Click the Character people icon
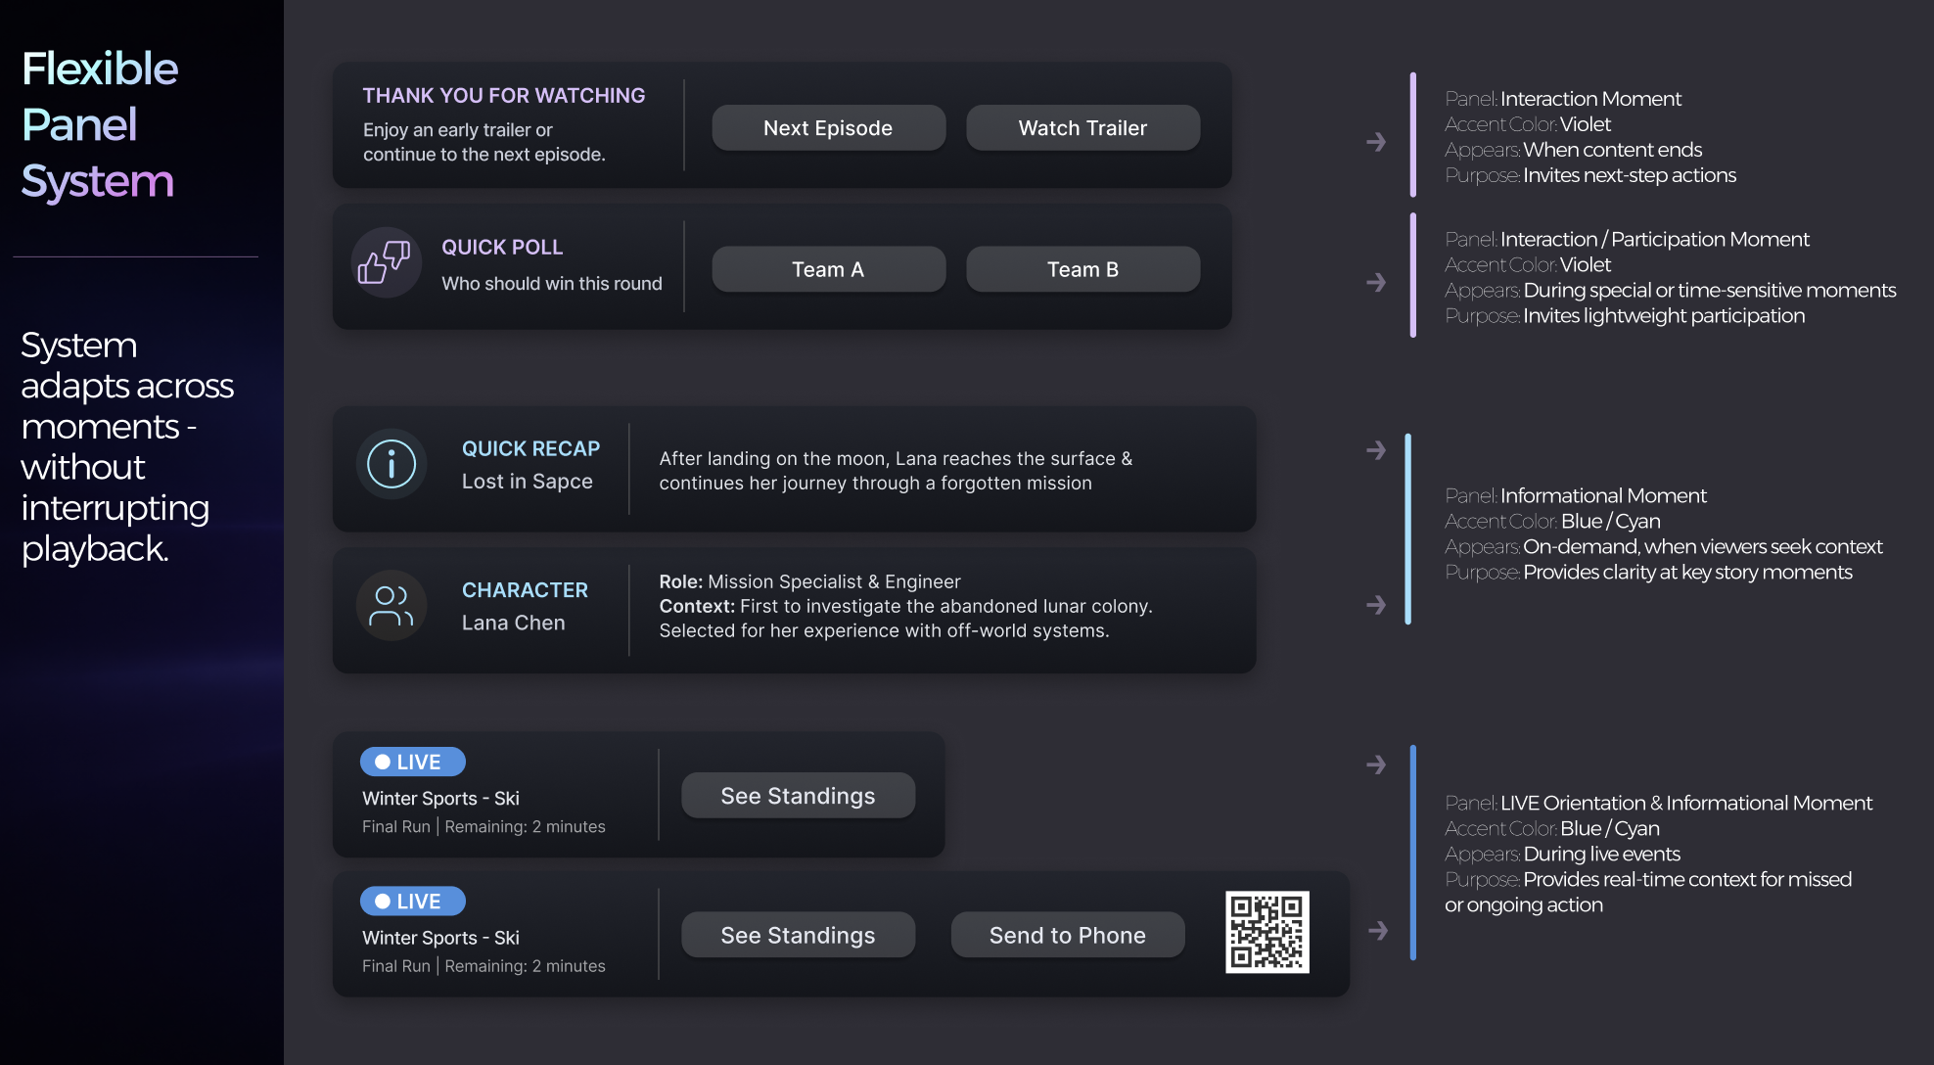The height and width of the screenshot is (1065, 1934). click(391, 606)
